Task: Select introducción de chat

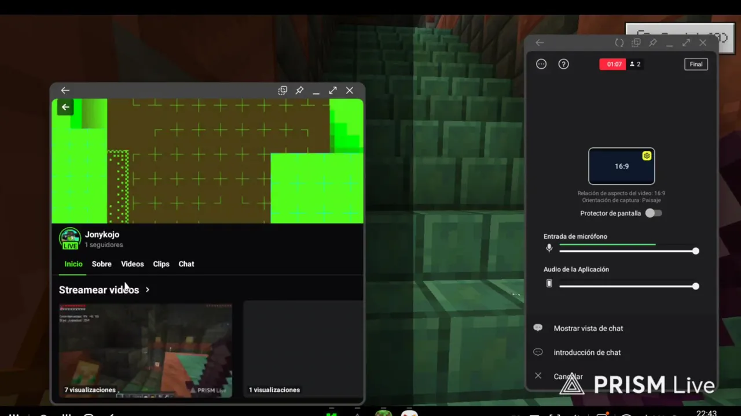Action: click(x=587, y=352)
